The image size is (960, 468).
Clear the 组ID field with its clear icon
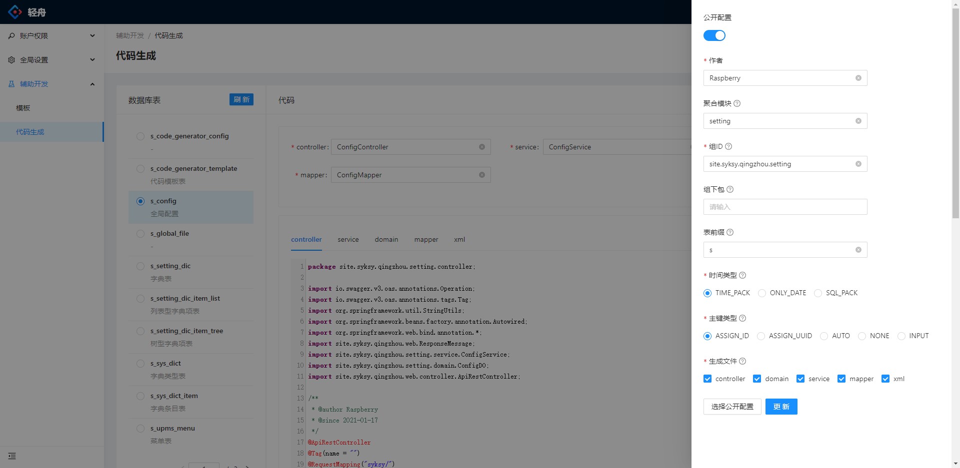click(858, 164)
